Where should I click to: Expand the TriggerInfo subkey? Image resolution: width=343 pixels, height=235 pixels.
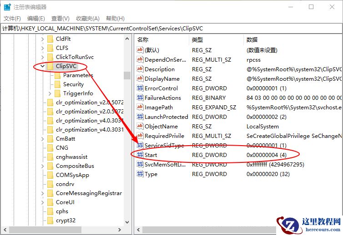50,93
